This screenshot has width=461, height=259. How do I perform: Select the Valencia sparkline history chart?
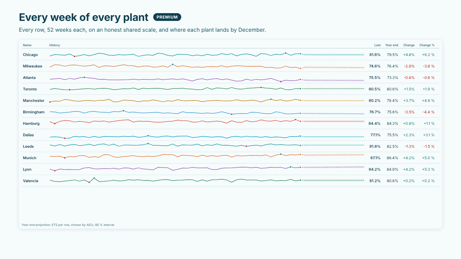coord(207,181)
